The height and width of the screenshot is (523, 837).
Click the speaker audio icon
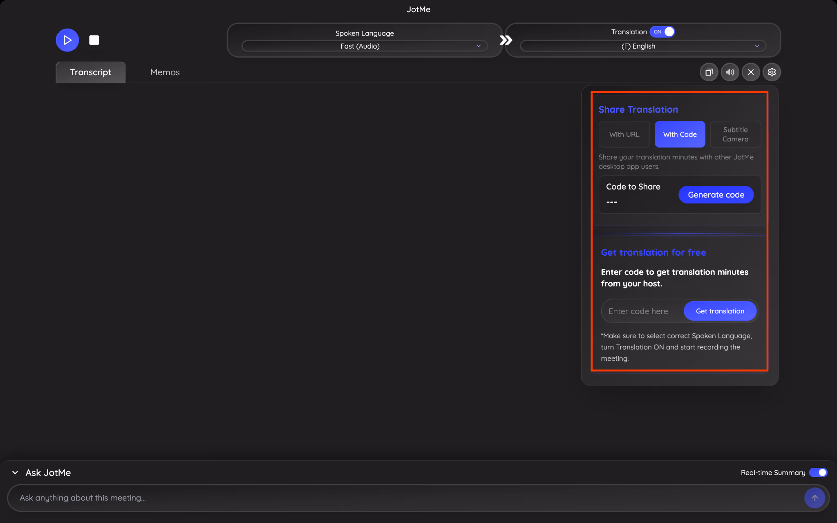tap(730, 72)
